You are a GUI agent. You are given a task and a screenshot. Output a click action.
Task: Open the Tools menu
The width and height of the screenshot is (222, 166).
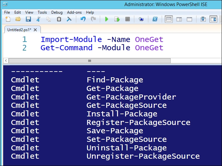click(42, 12)
